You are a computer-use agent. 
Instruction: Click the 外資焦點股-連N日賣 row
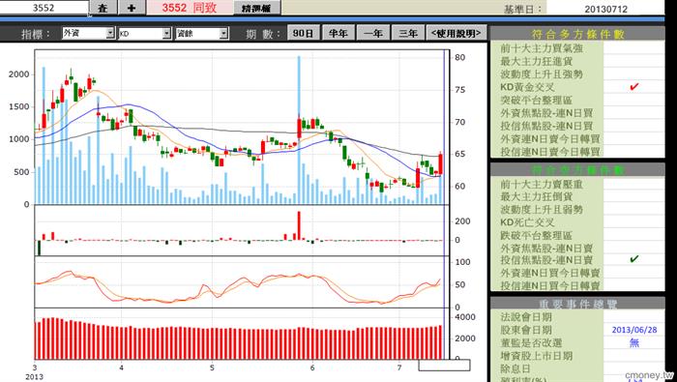(x=577, y=249)
